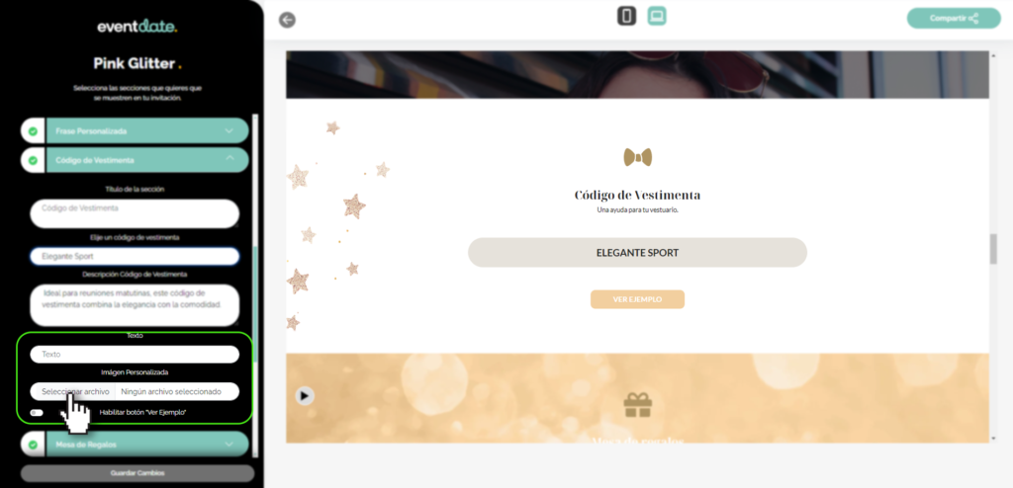Click Seleccionar archivo file chooser
Image resolution: width=1013 pixels, height=488 pixels.
click(73, 391)
